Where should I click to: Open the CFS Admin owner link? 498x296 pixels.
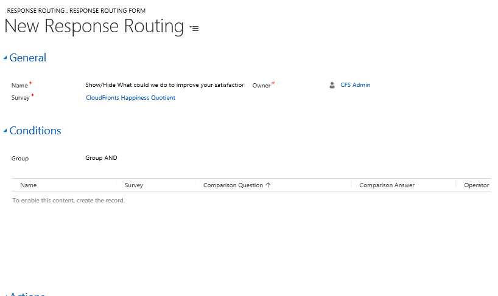click(x=355, y=85)
